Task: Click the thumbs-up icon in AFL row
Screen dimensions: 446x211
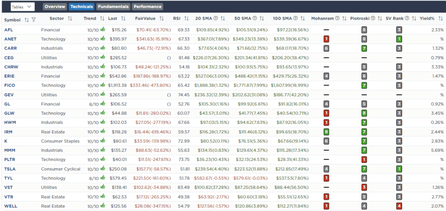Action: [103, 29]
